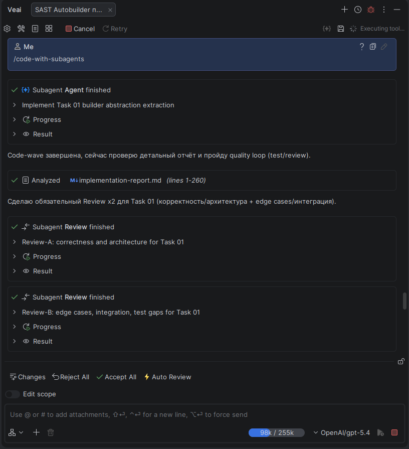409x449 pixels.
Task: Click Cancel to stop execution
Action: [x=80, y=29]
